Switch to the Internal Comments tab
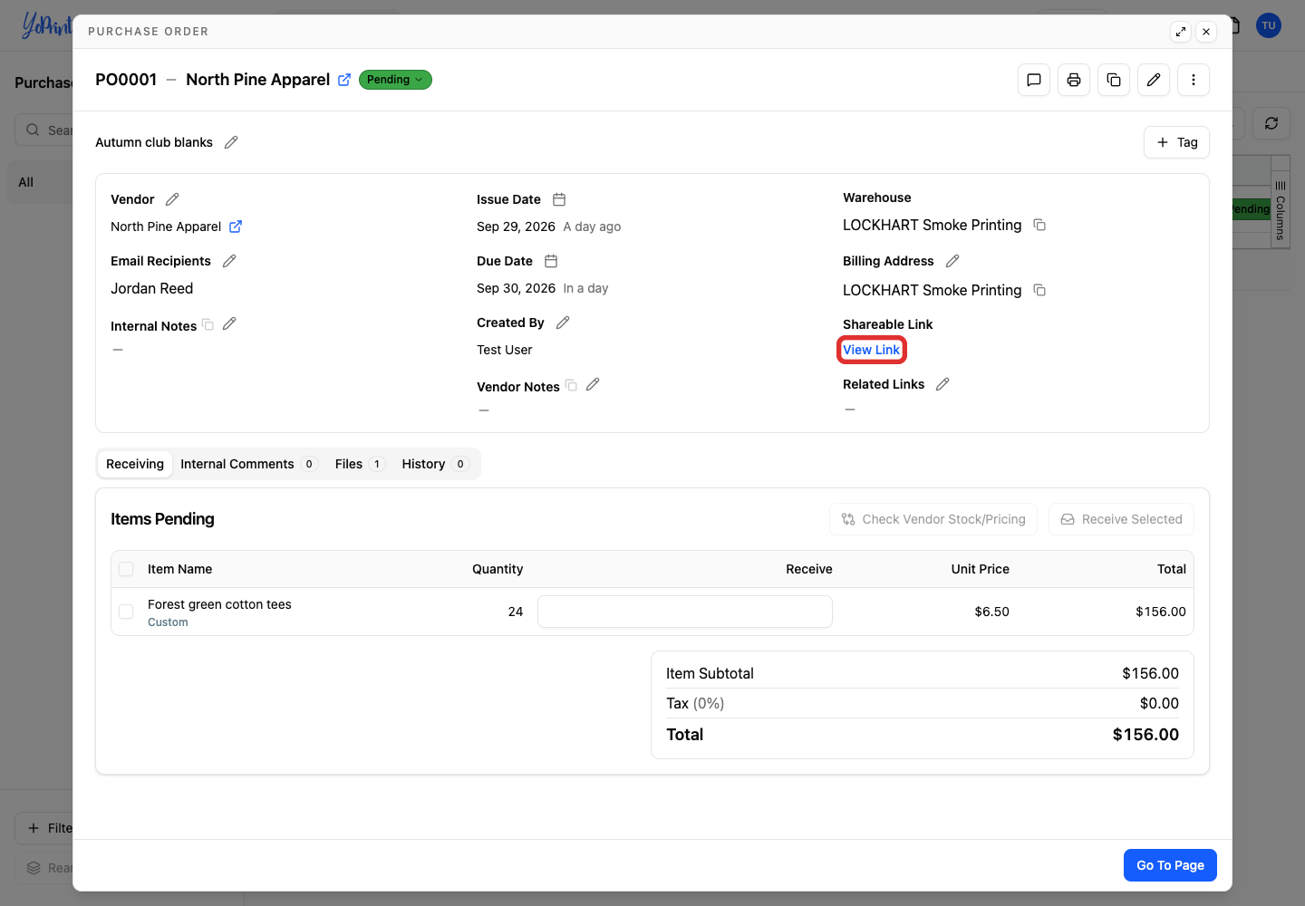 [x=248, y=464]
